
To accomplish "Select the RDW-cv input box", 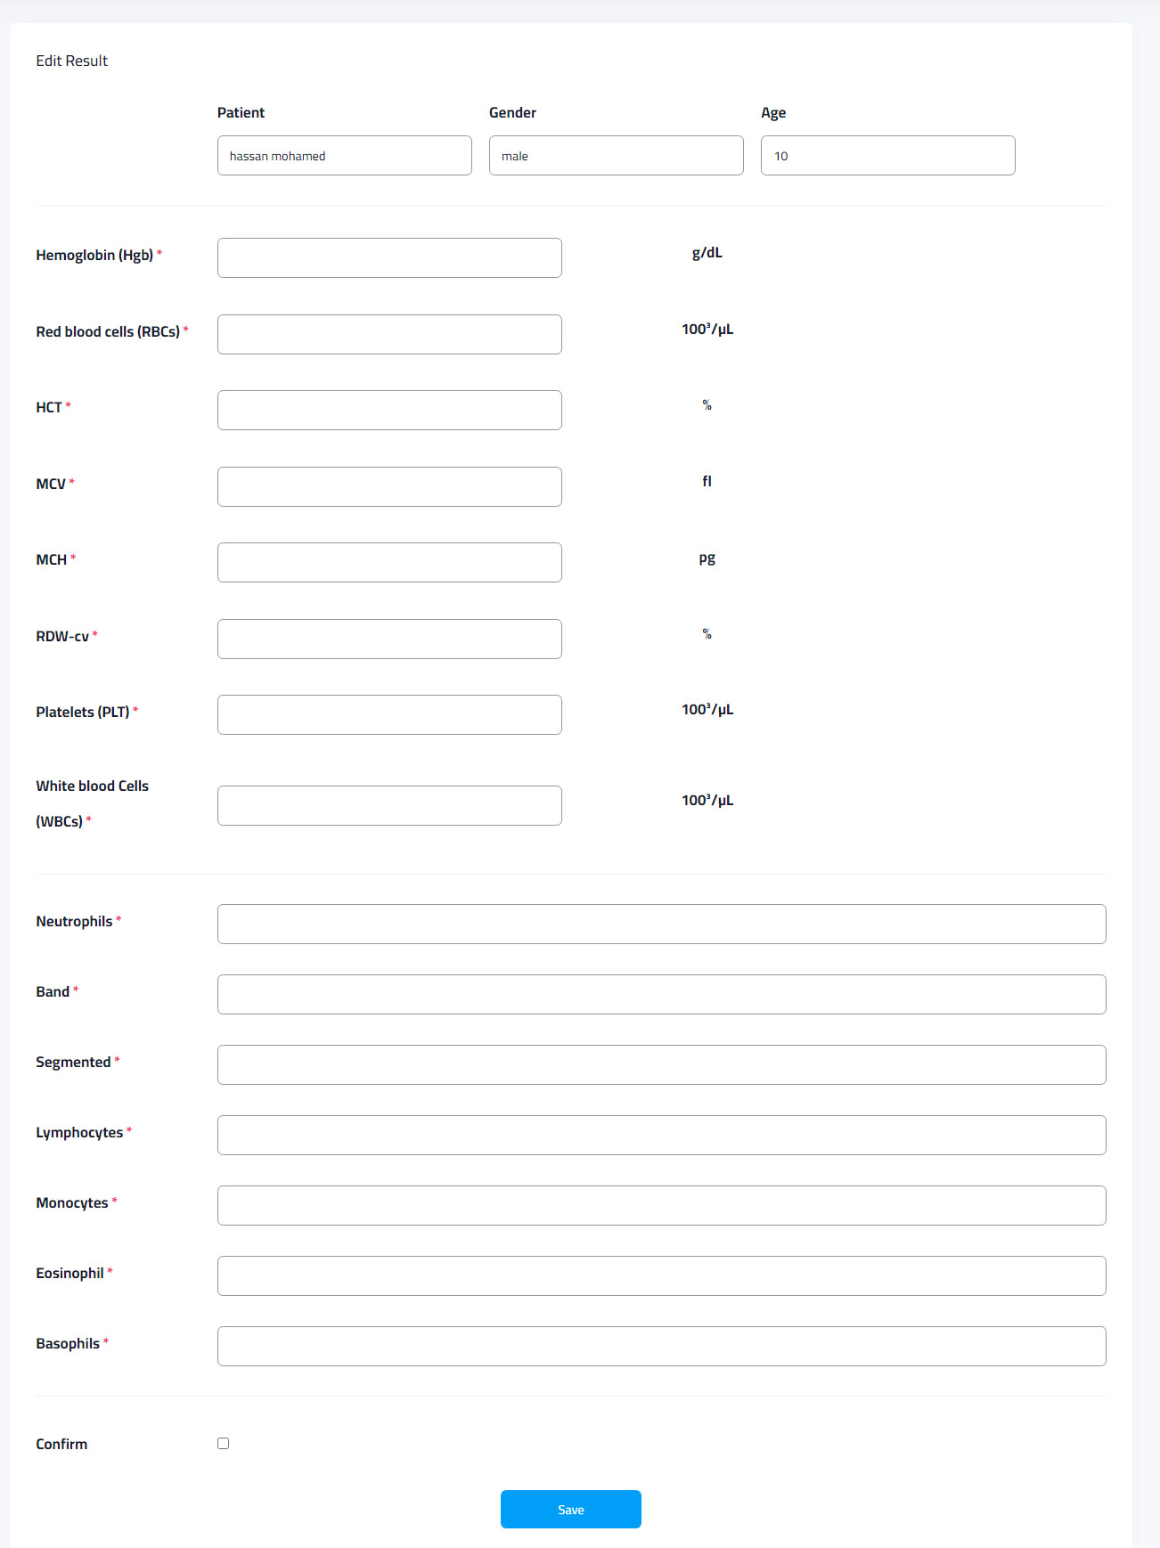I will [389, 639].
